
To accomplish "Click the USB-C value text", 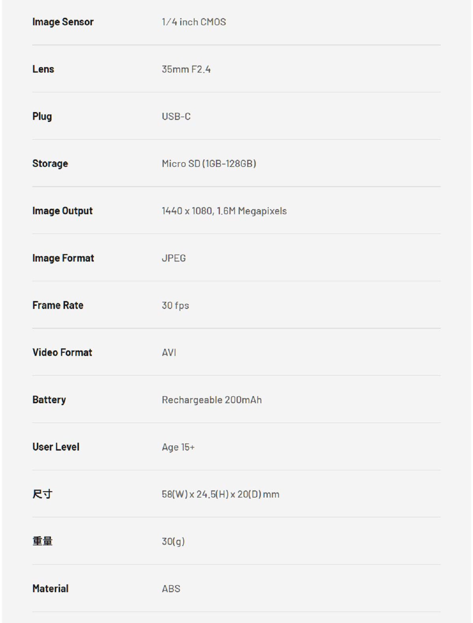I will (176, 116).
